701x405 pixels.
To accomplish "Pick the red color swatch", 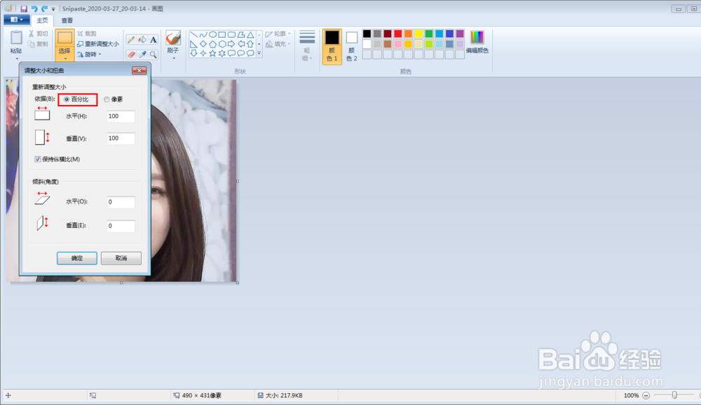I will click(x=398, y=34).
